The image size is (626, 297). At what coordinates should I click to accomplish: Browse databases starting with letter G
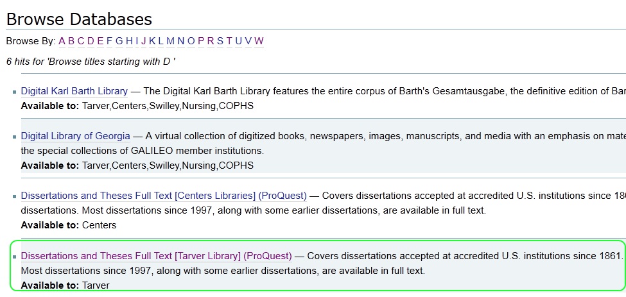[x=119, y=40]
